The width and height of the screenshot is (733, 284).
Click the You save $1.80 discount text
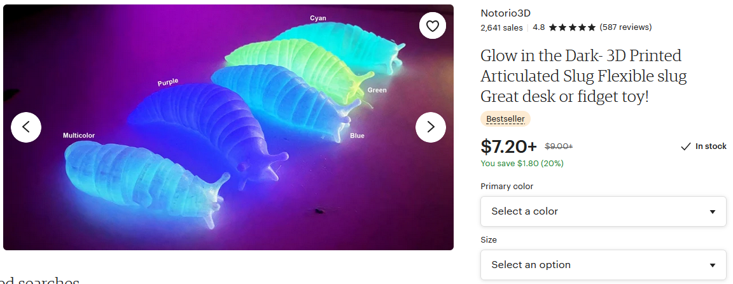click(522, 164)
